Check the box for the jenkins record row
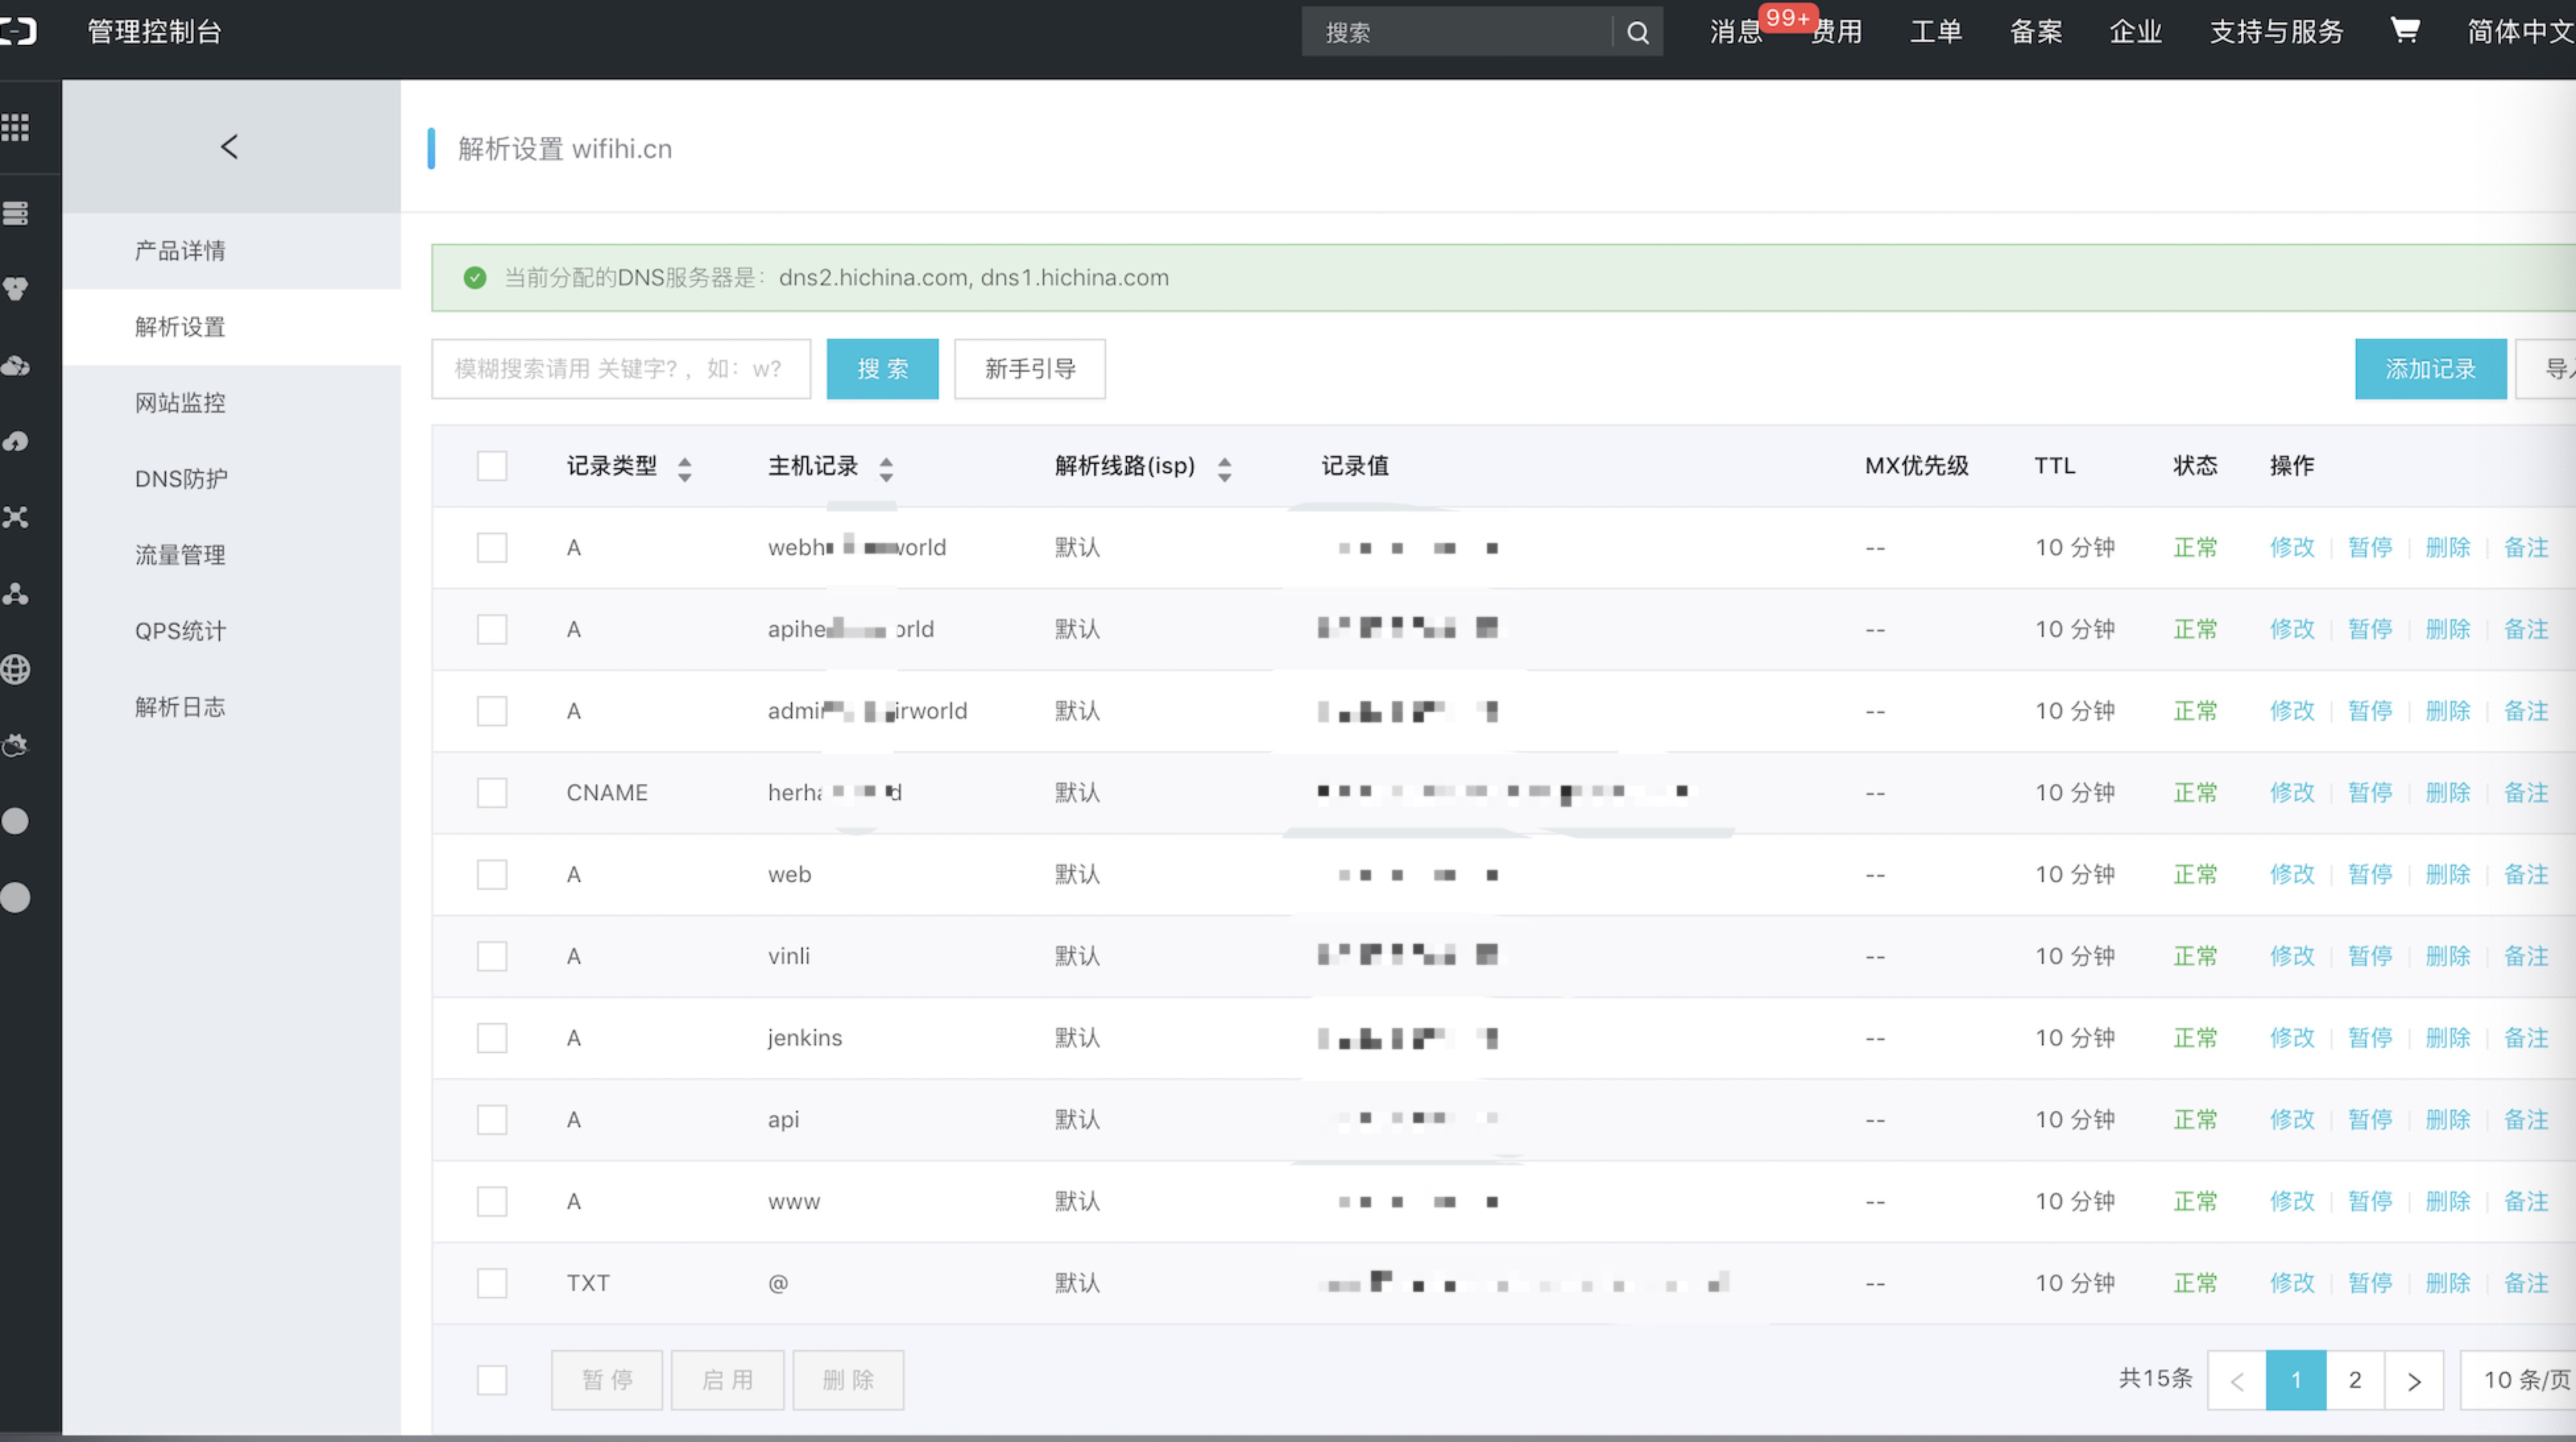Viewport: 2576px width, 1442px height. pyautogui.click(x=492, y=1038)
